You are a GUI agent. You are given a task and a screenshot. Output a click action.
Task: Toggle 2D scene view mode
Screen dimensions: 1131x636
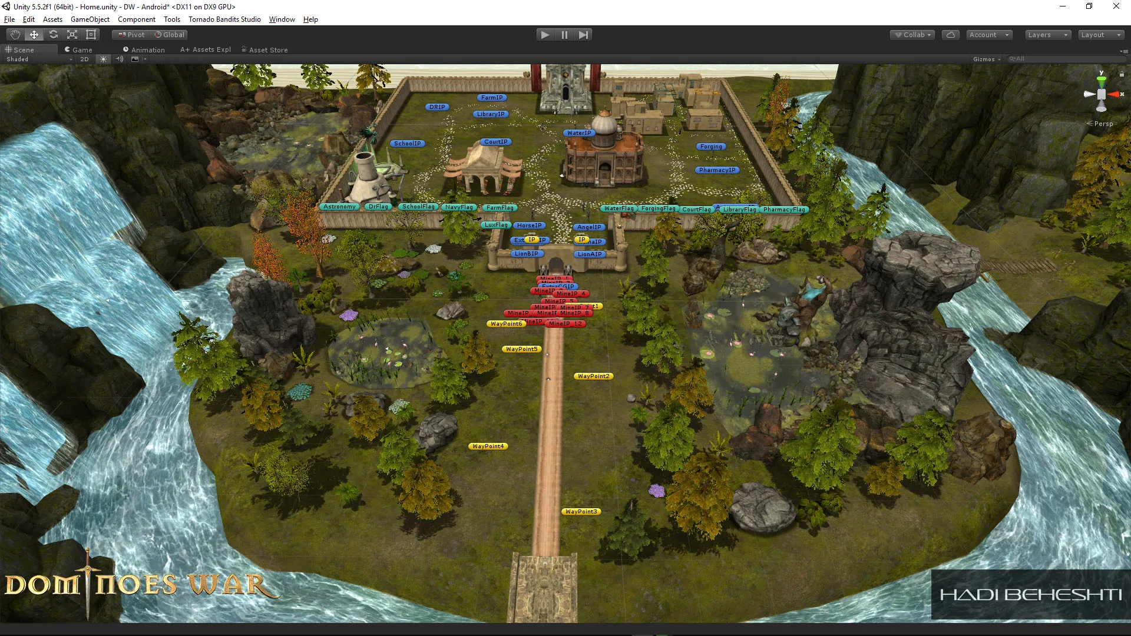(x=84, y=59)
